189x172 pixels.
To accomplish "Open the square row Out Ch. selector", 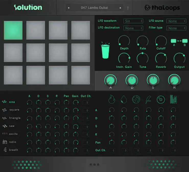I will coord(86,110).
